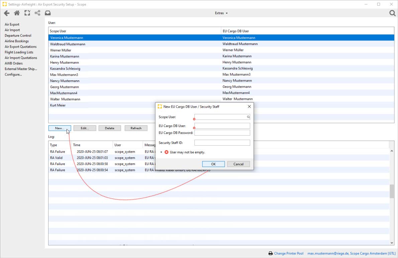Select the Werner Müller user row

(x=134, y=50)
